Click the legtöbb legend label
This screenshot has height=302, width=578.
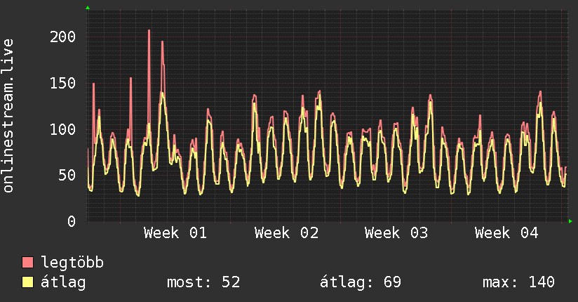tap(72, 262)
